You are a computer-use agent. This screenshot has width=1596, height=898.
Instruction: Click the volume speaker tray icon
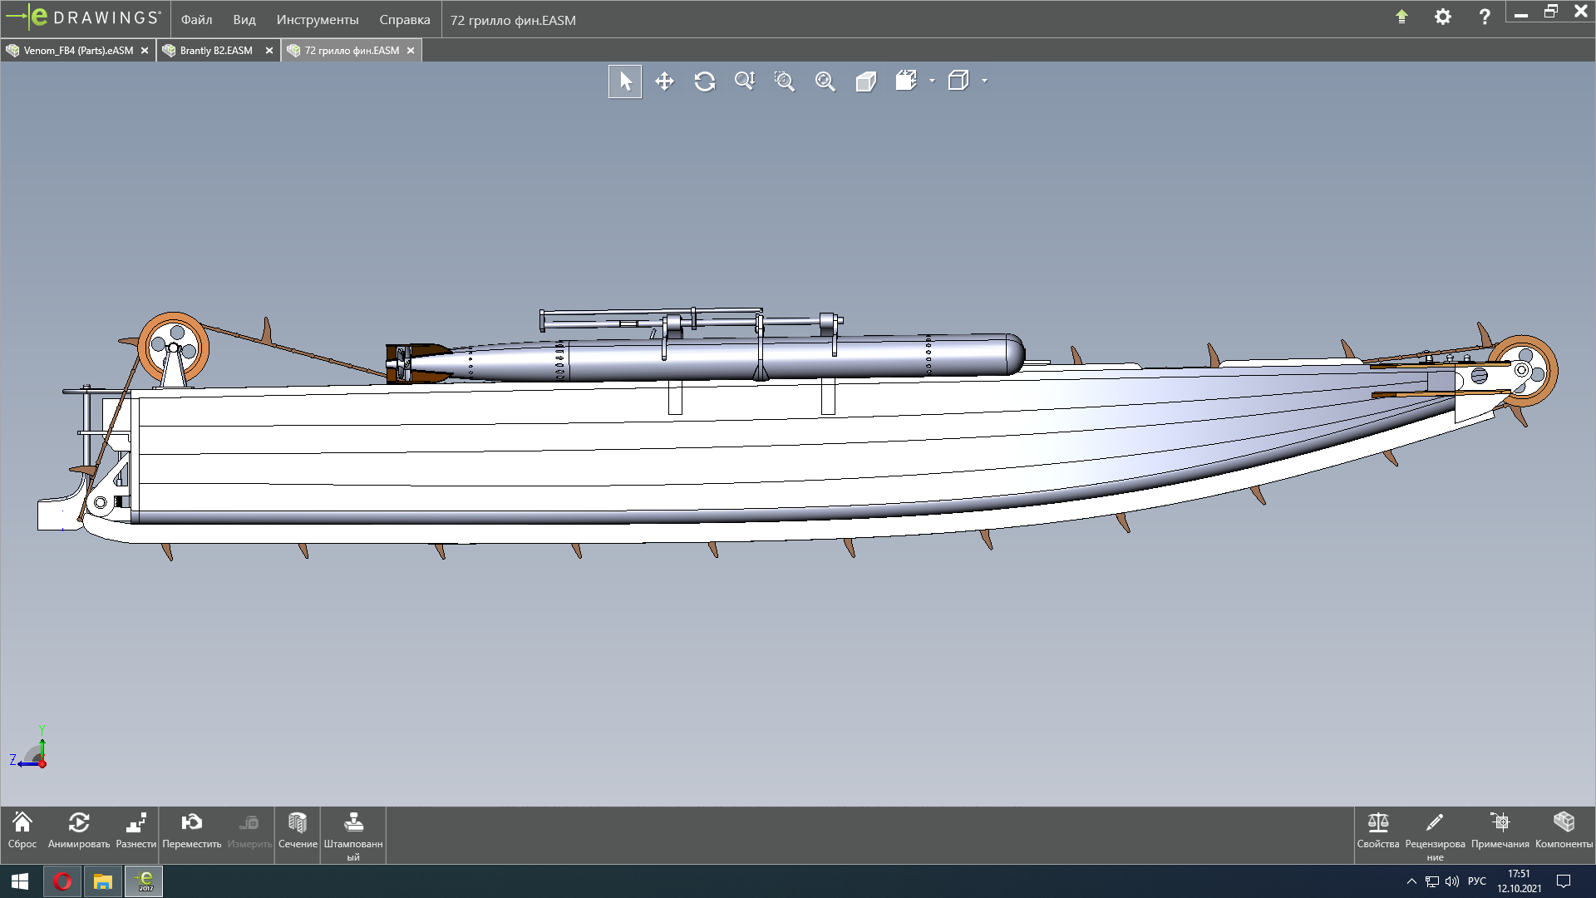pyautogui.click(x=1452, y=881)
